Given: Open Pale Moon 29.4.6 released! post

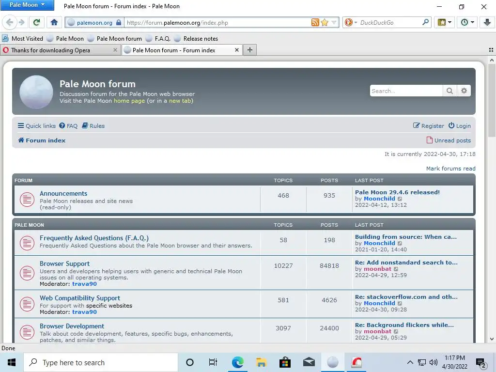Looking at the screenshot, I should click(397, 192).
